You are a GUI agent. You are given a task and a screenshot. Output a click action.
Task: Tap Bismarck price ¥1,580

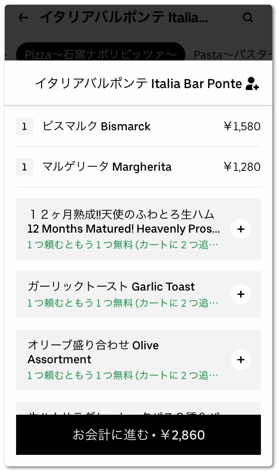point(242,126)
